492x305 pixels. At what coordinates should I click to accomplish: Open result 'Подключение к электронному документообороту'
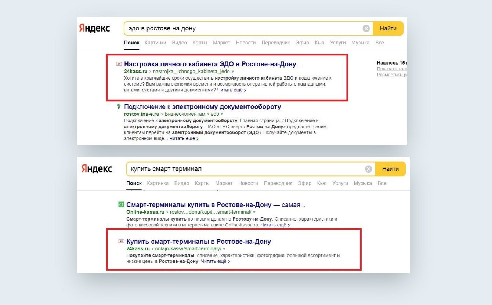(x=202, y=107)
